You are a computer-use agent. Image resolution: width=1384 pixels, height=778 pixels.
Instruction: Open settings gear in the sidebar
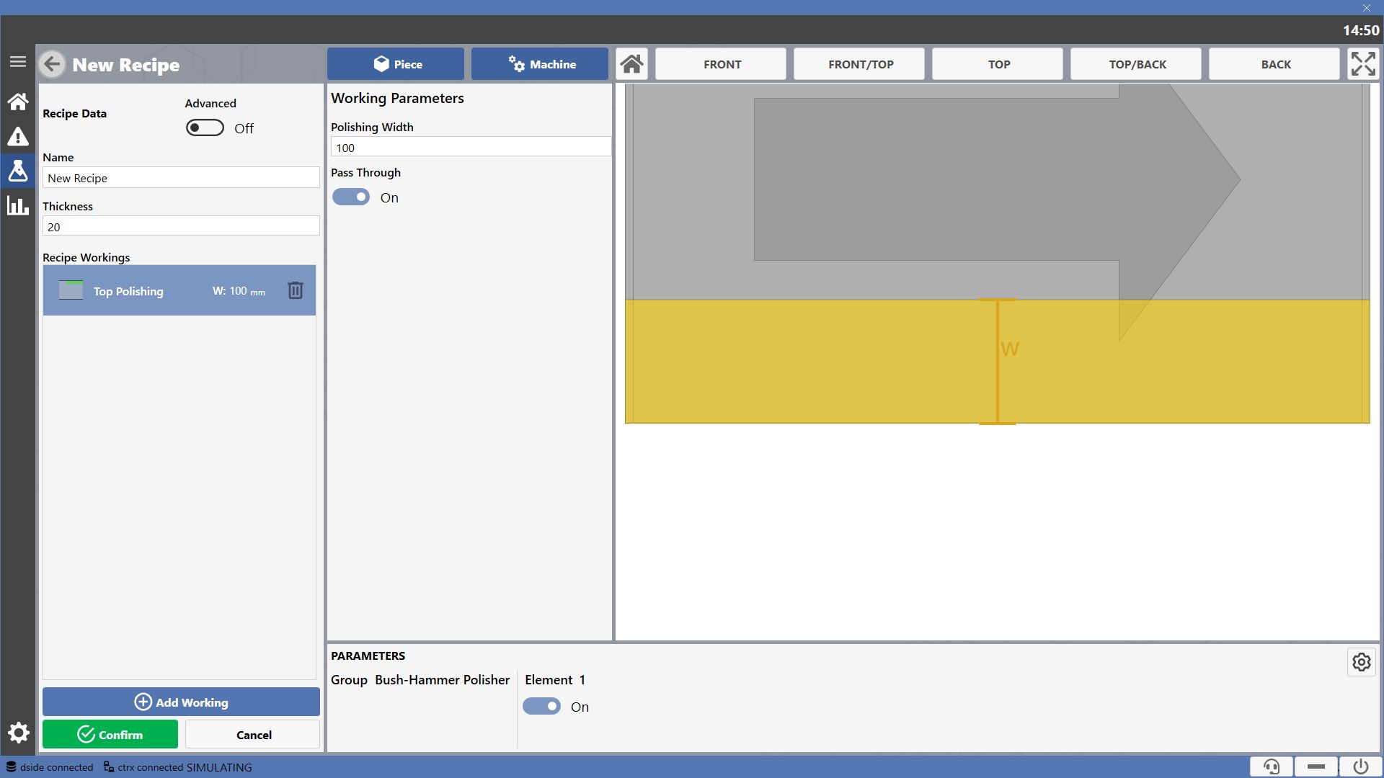click(x=18, y=733)
